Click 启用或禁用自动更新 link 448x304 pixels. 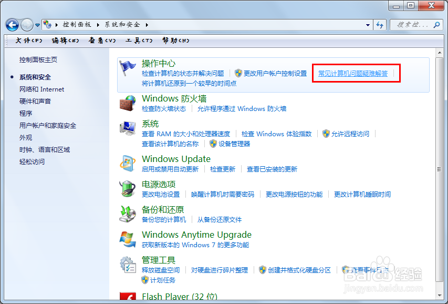click(170, 169)
